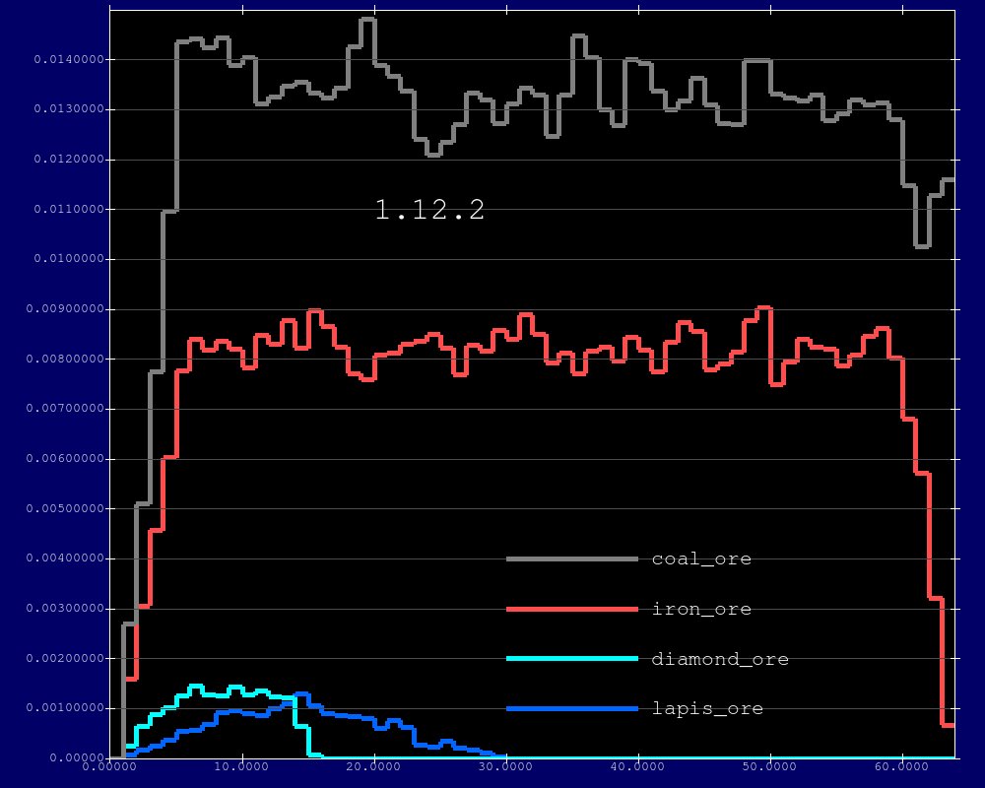Screen dimensions: 985x788
Task: Select the diamond_ore legend label
Action: tap(720, 659)
